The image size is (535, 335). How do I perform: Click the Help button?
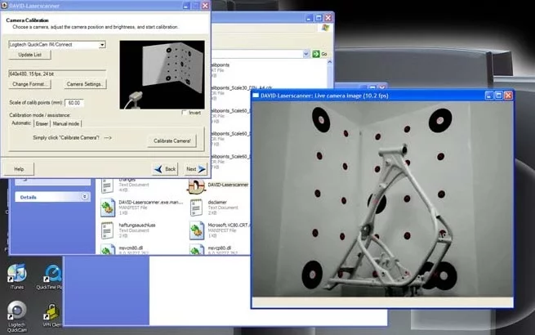pos(19,169)
